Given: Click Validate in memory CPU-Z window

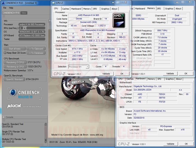Looking at the screenshot, I should point(170,74).
